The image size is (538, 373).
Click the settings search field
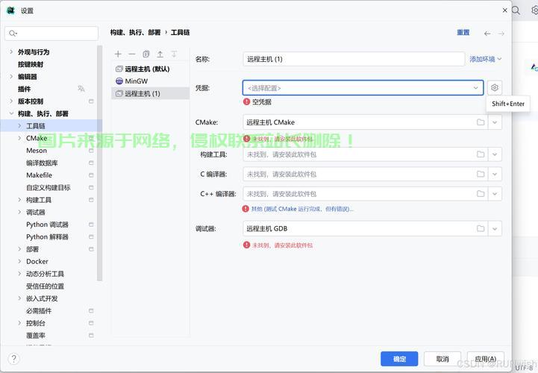pos(52,34)
